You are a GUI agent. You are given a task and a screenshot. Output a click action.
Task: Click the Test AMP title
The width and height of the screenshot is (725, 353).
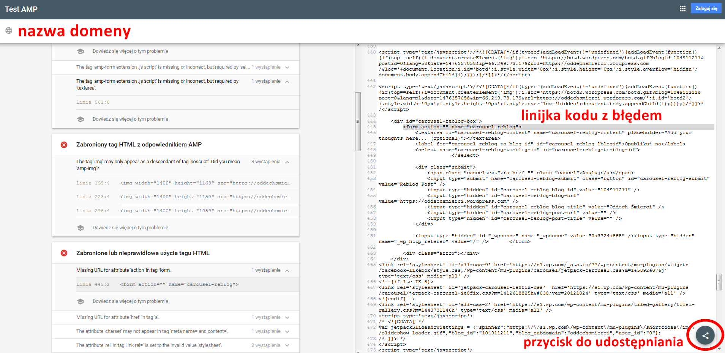(21, 9)
